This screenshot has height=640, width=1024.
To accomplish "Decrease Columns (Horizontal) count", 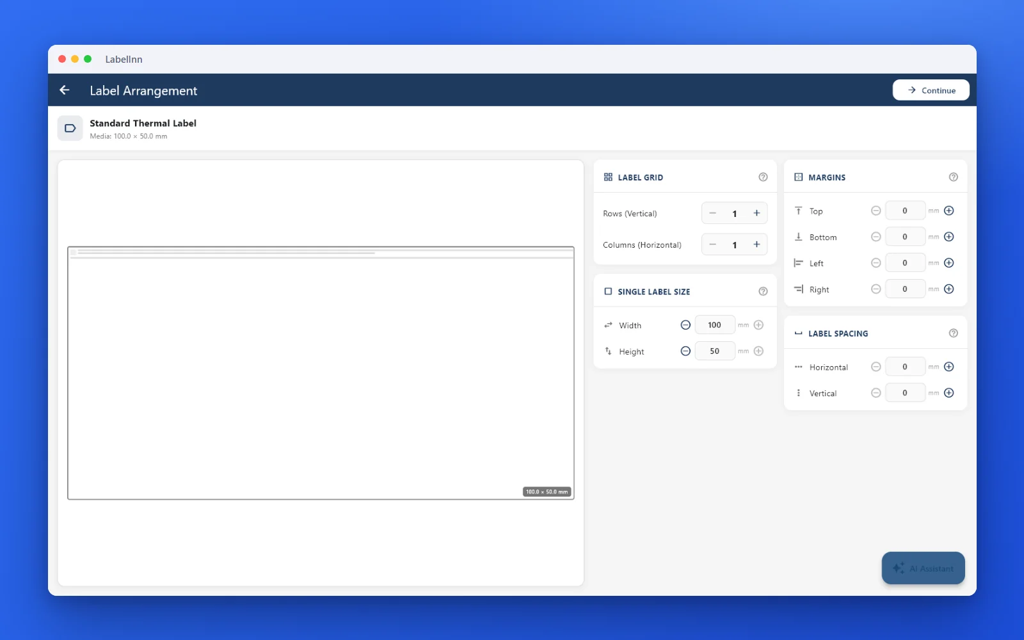I will 712,244.
